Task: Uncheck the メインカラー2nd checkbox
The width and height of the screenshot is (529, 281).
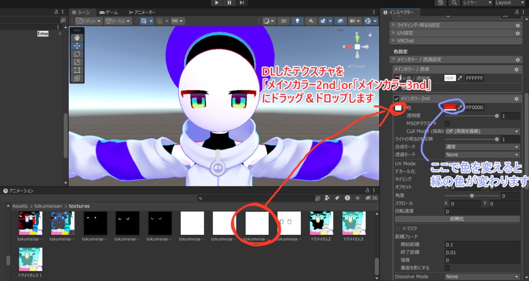Action: [x=396, y=99]
